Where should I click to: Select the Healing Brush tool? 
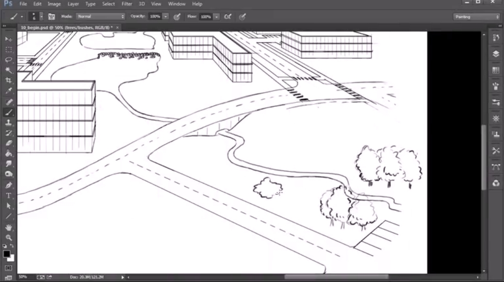pos(9,102)
